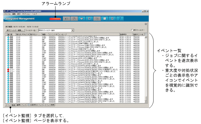Screen dimensions: 201x124
Task: Select the イベント監視 tab
Action: (10, 105)
